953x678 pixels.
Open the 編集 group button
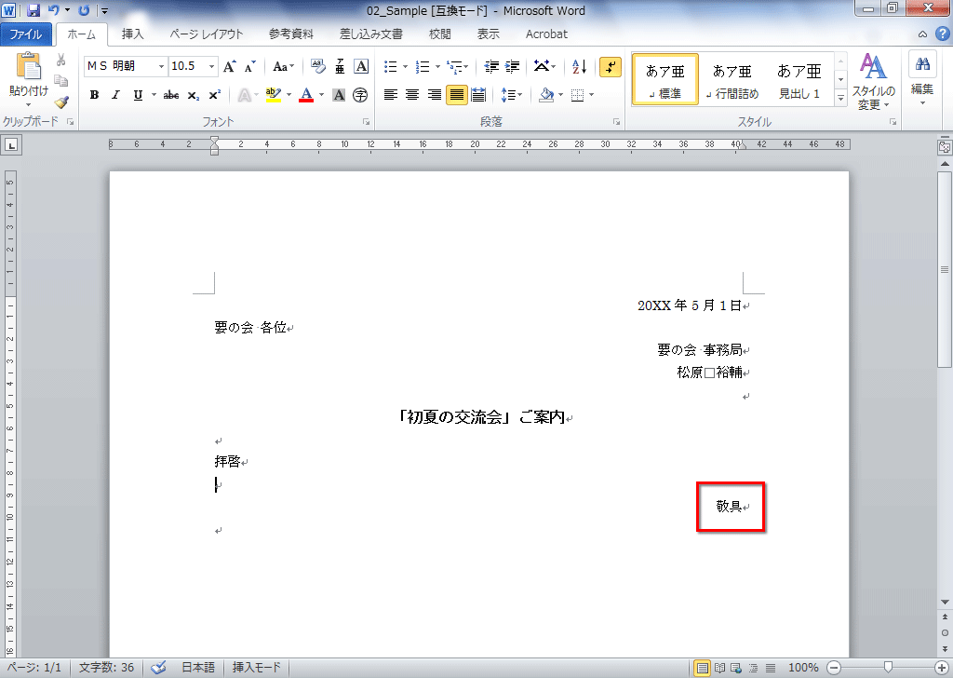[x=922, y=78]
